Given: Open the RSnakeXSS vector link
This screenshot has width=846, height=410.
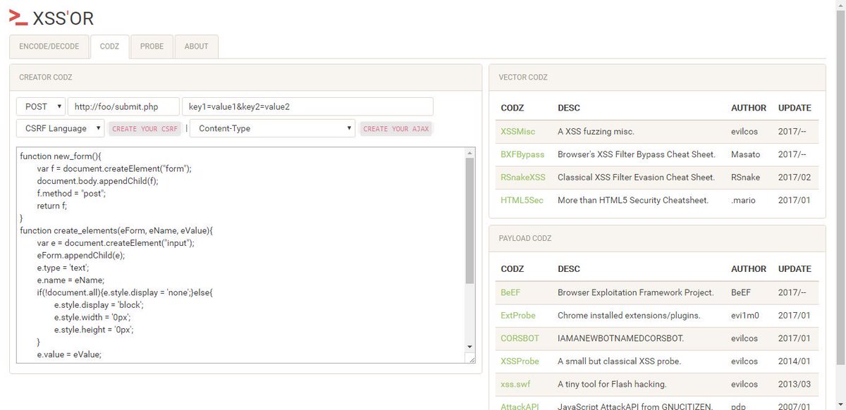Looking at the screenshot, I should (x=523, y=178).
